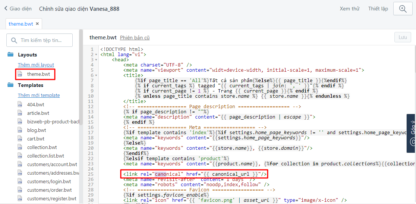Switch to the theme.bwt editor tab

[21, 24]
